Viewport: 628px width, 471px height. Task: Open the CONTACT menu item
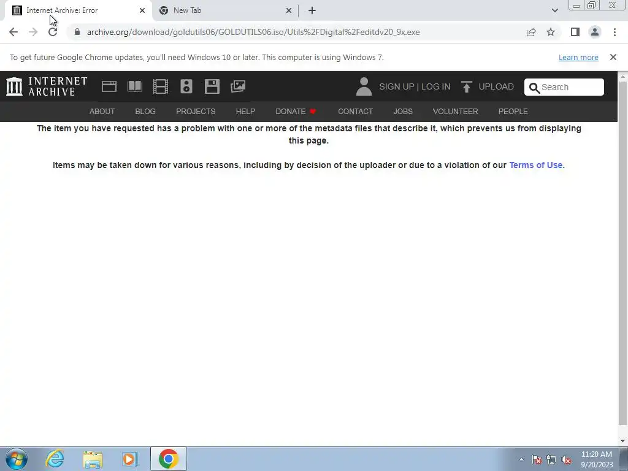click(x=355, y=112)
